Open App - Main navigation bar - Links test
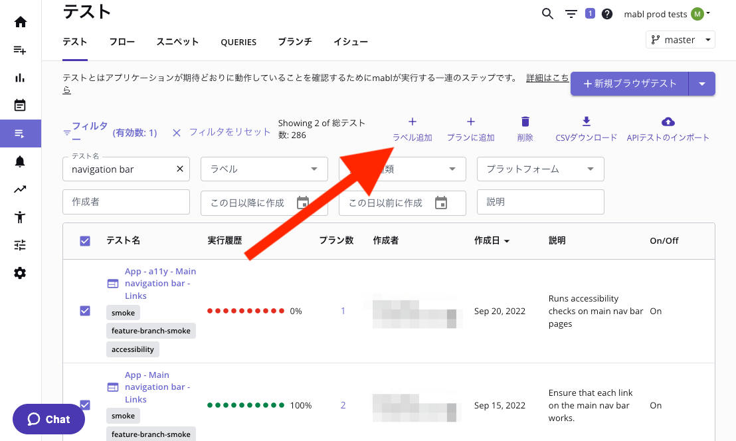 157,387
